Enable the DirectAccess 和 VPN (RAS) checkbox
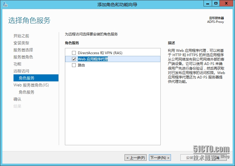235x166 pixels. (74, 53)
